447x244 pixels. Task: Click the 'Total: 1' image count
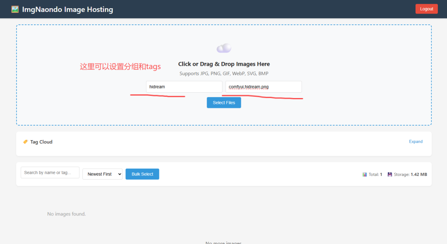pos(375,175)
